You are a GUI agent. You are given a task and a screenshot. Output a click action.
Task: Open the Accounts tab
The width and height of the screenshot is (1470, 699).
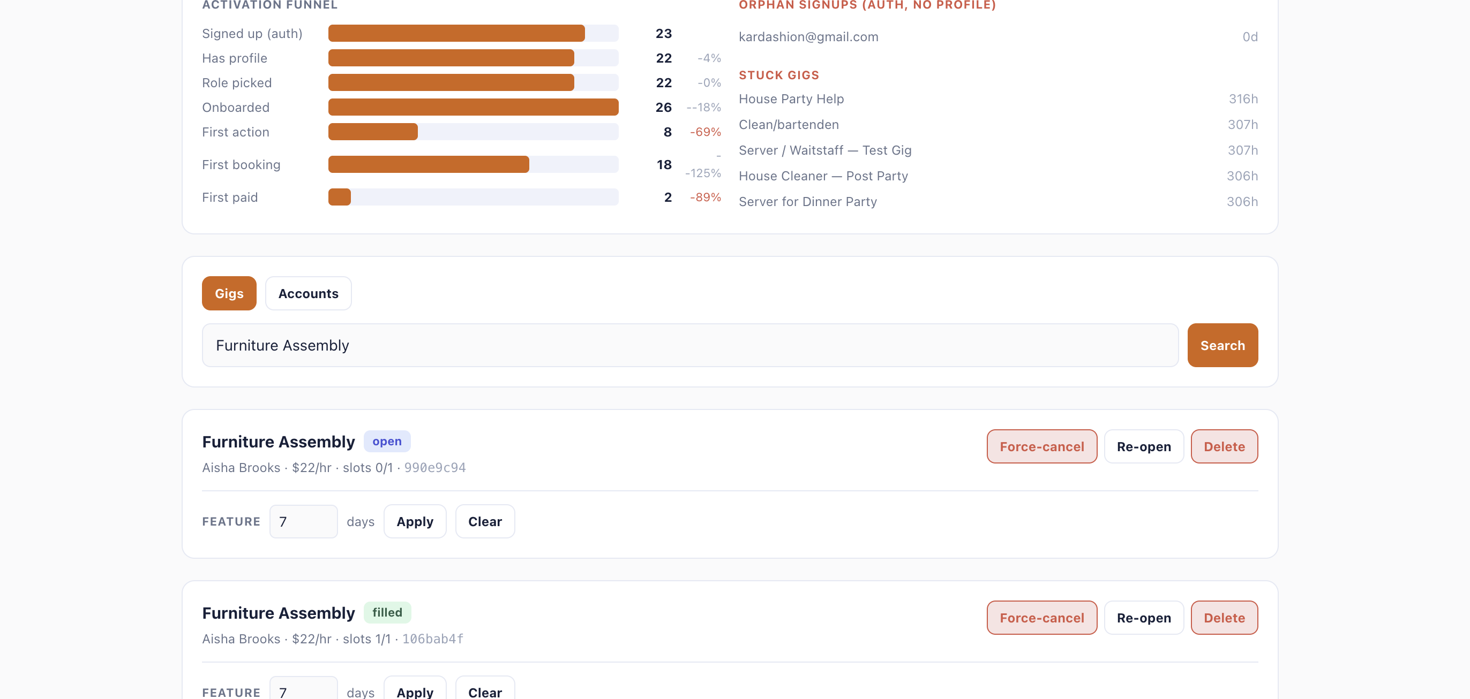(x=308, y=293)
